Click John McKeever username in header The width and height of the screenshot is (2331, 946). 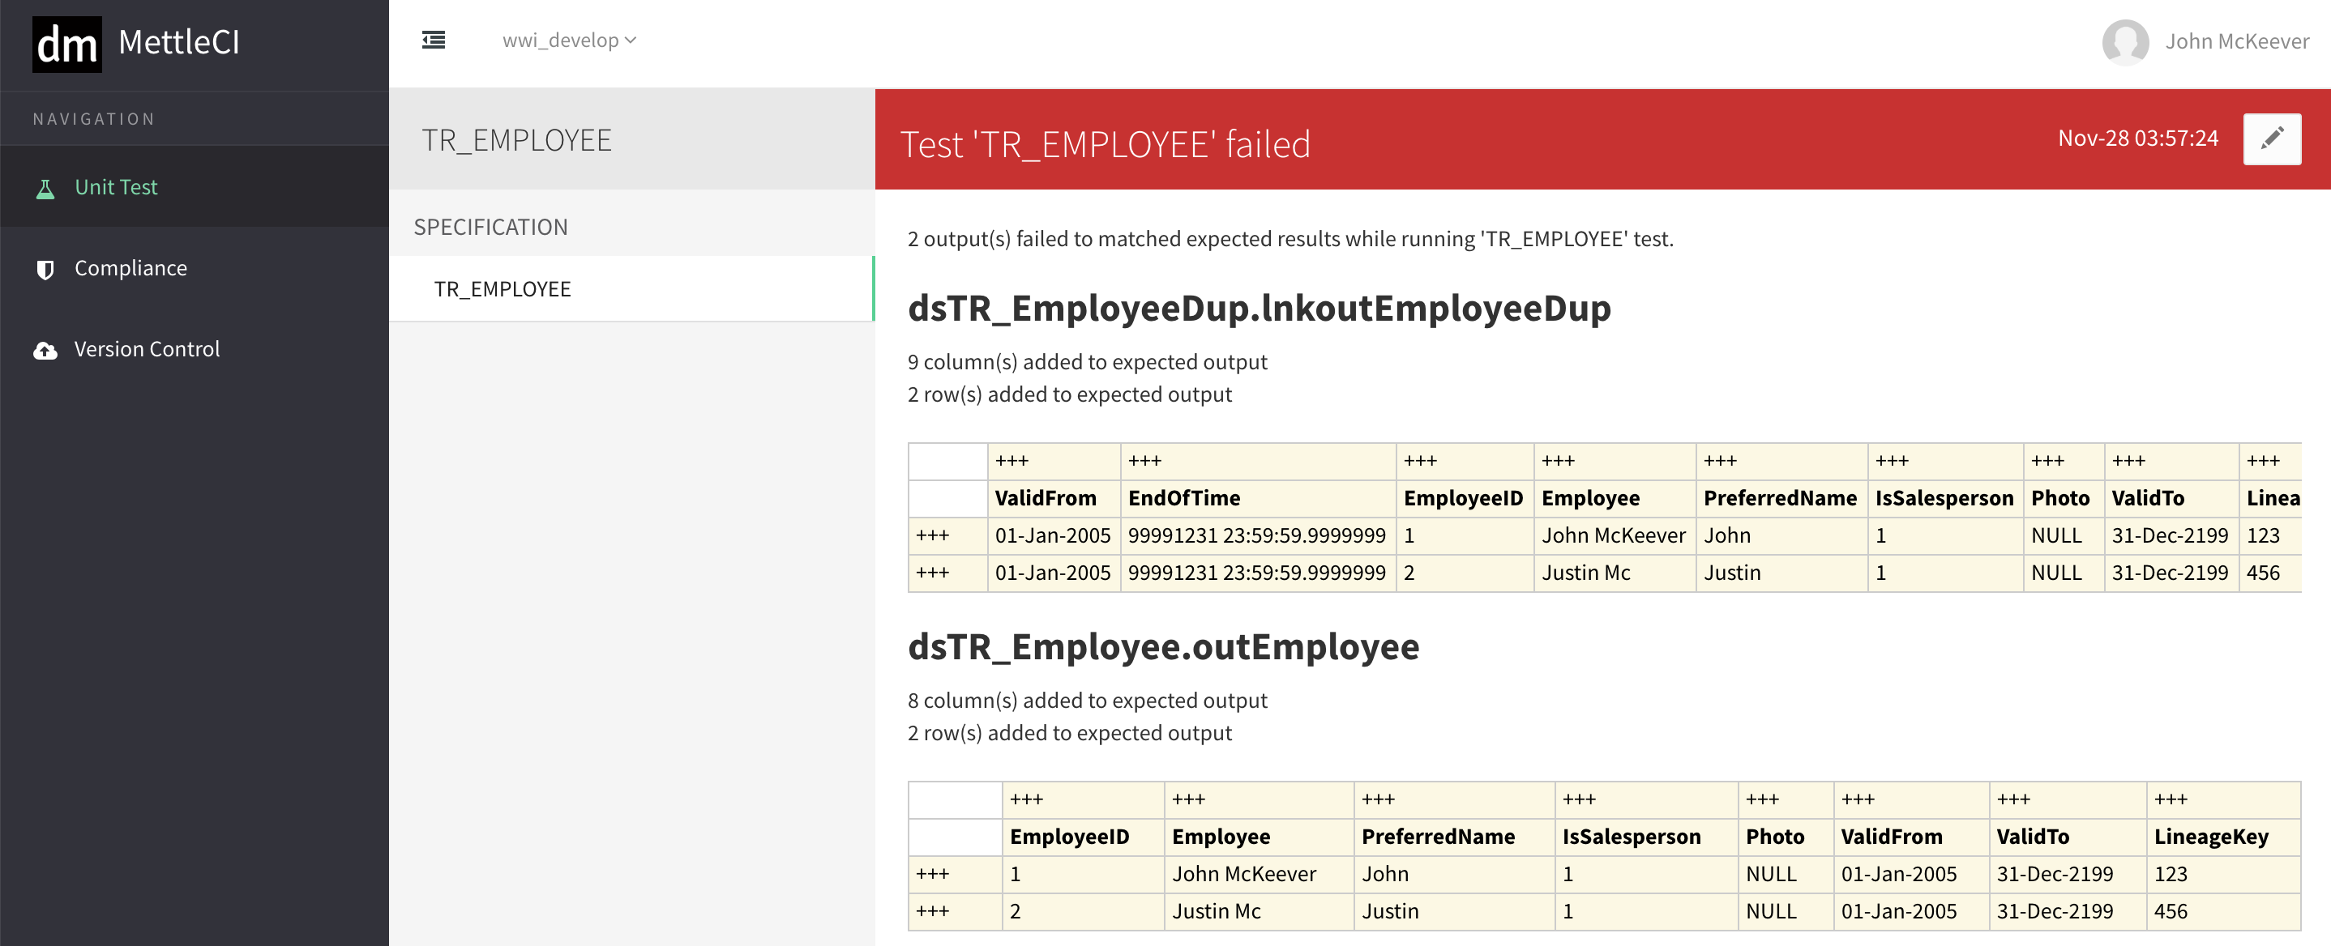point(2236,41)
